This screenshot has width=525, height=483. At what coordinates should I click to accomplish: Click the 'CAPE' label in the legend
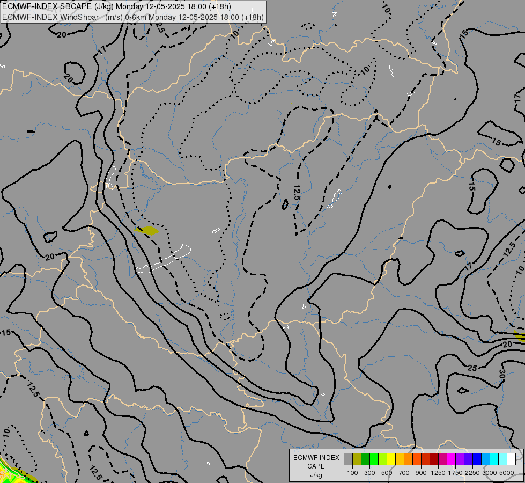[x=316, y=466]
